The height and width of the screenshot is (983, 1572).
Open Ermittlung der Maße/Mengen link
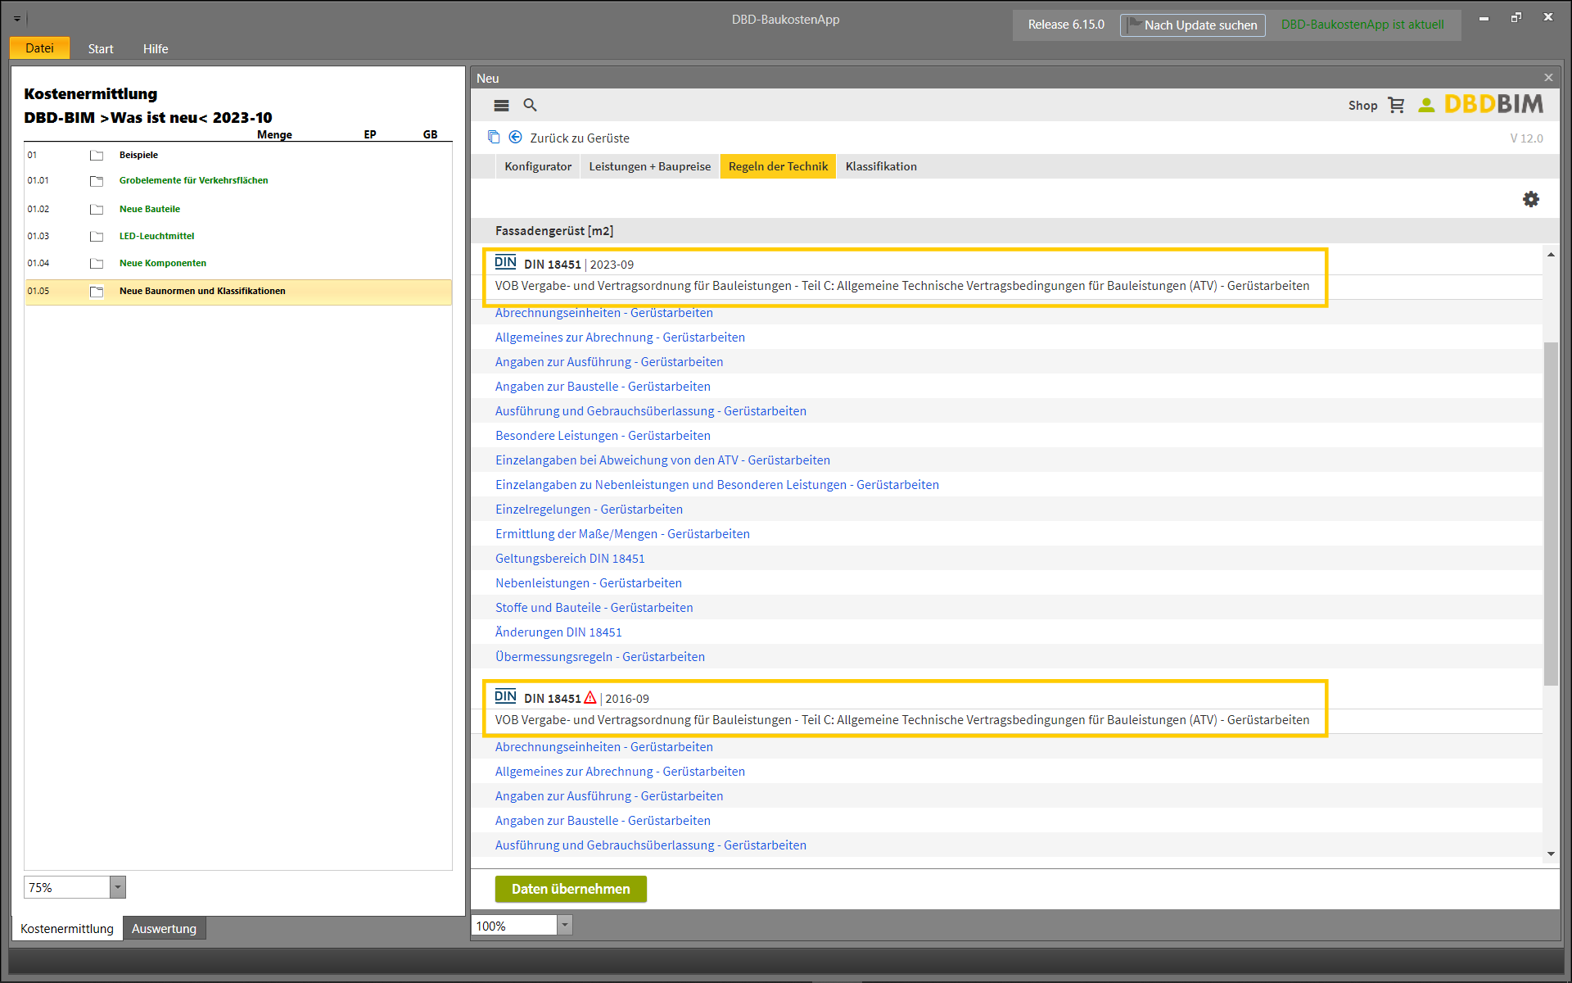(x=622, y=534)
